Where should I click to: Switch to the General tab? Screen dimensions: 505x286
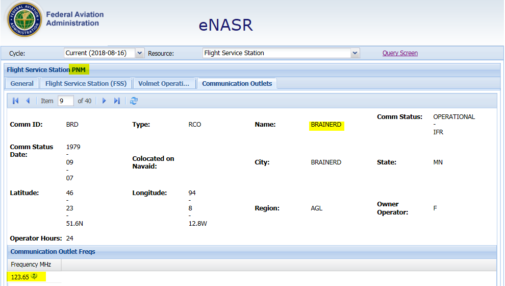pyautogui.click(x=22, y=84)
